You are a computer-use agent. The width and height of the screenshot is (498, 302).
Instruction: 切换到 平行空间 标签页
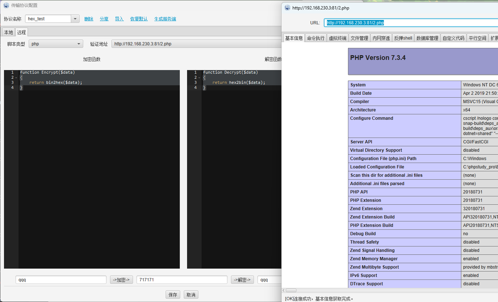coord(477,37)
